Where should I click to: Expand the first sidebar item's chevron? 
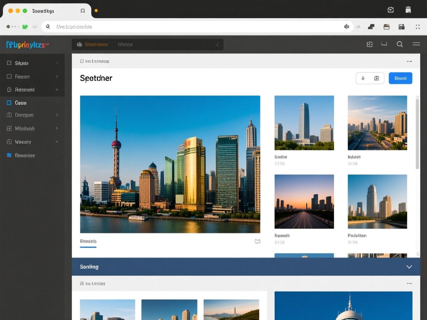pos(57,63)
